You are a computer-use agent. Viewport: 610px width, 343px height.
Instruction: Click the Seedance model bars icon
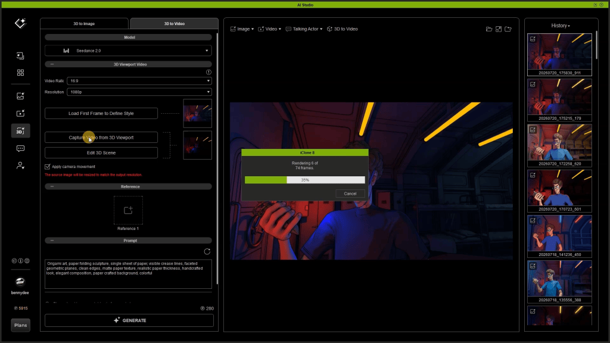(x=66, y=51)
